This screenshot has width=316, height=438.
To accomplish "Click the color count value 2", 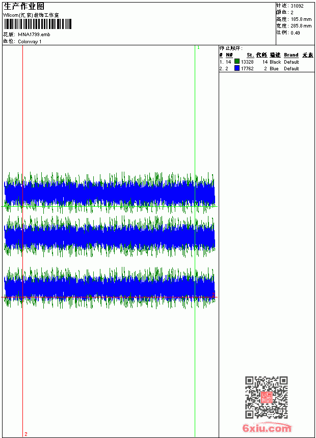I will click(292, 13).
